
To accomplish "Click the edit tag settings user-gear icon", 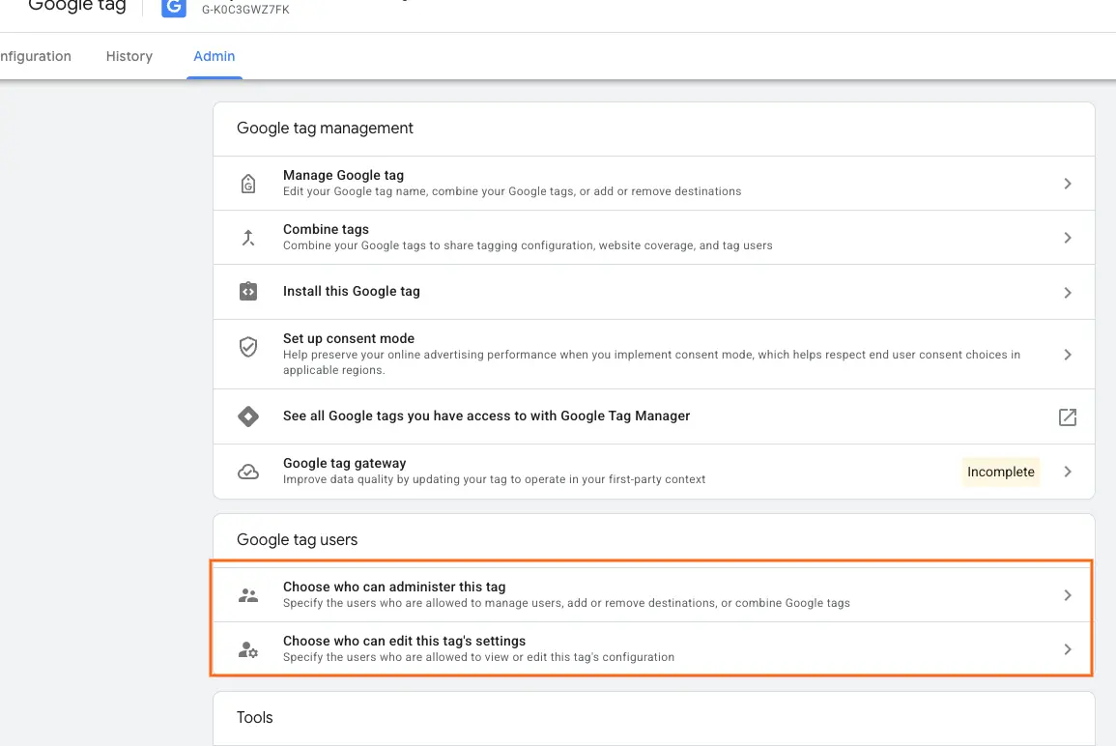I will [247, 649].
